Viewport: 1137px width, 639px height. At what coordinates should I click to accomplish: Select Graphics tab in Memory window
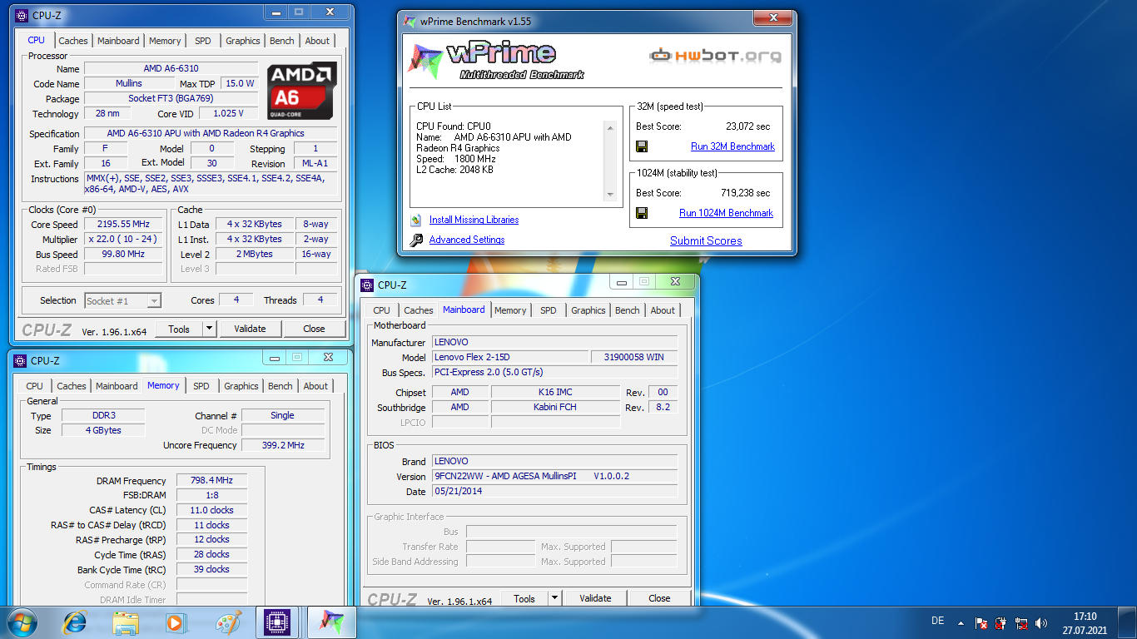pos(241,386)
